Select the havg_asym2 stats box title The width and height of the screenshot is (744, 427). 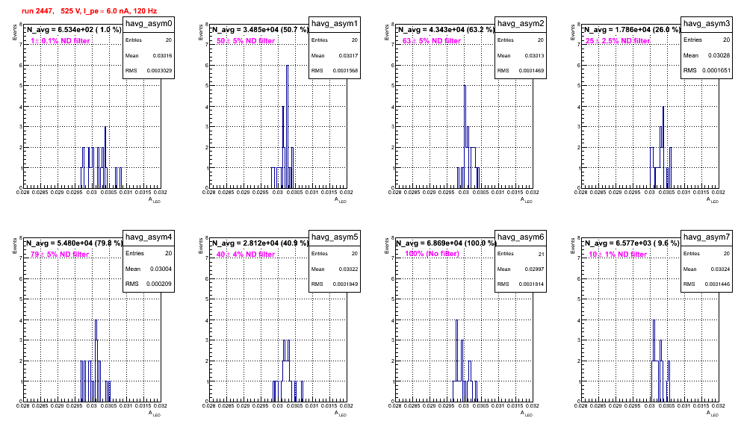click(521, 24)
